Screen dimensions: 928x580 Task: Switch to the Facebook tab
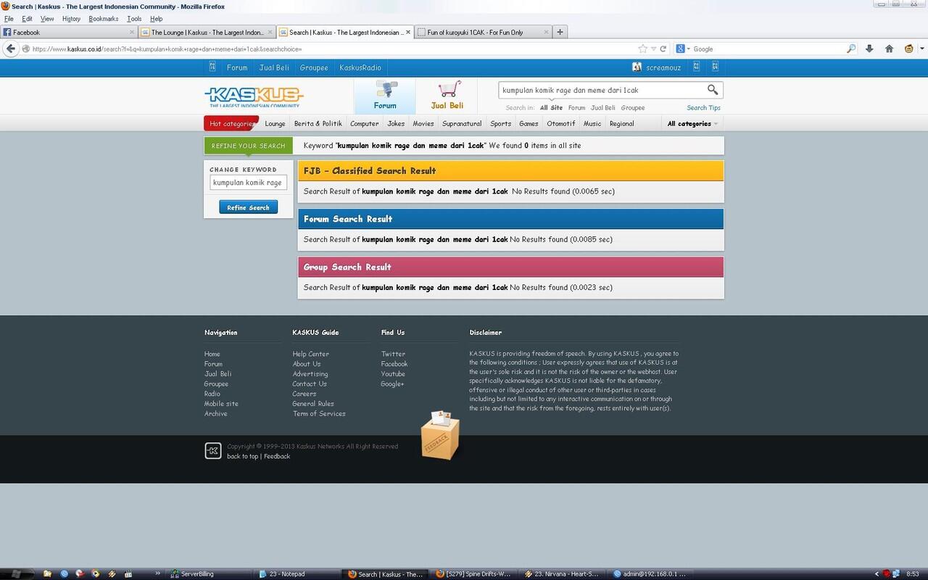[69, 32]
